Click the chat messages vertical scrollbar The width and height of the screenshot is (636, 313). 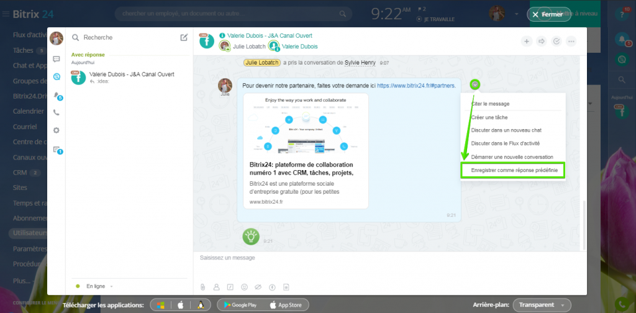pyautogui.click(x=584, y=225)
